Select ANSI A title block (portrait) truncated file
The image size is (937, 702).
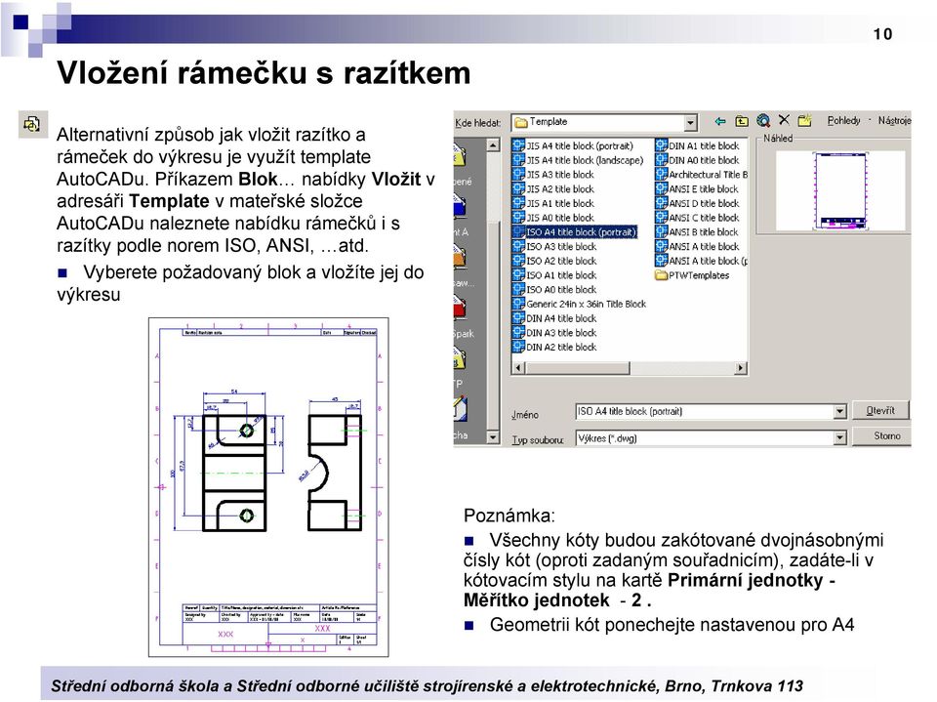[701, 261]
